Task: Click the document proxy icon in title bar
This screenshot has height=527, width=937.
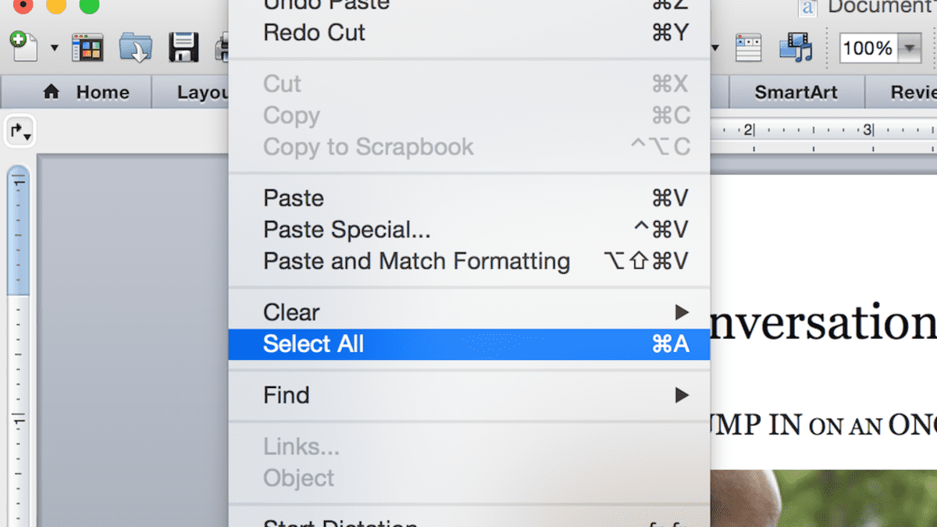Action: pos(807,8)
